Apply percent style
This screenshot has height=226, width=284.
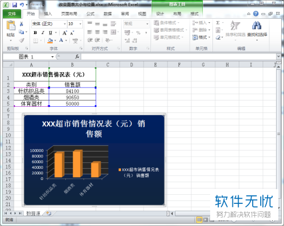139,33
